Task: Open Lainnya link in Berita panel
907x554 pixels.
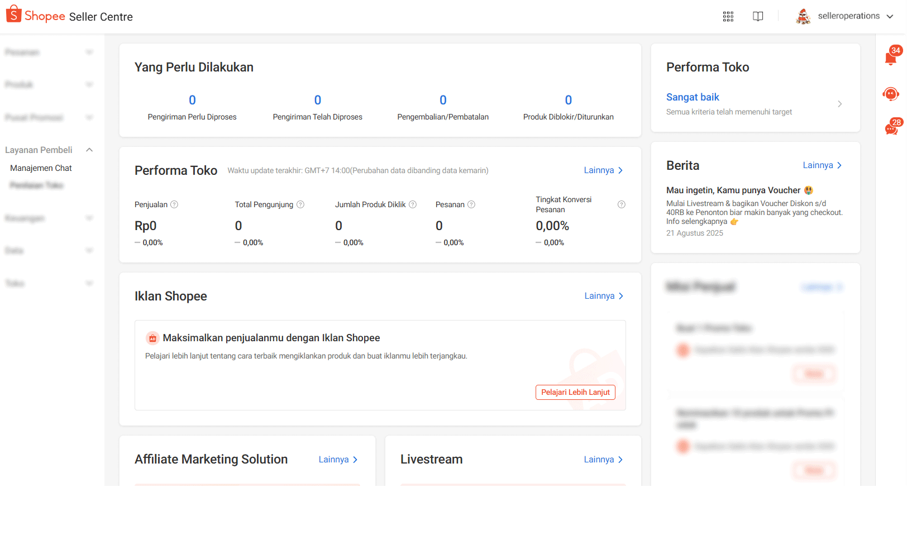Action: (822, 165)
